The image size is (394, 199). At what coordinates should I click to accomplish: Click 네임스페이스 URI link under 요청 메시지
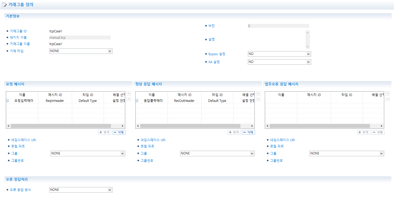(24, 140)
